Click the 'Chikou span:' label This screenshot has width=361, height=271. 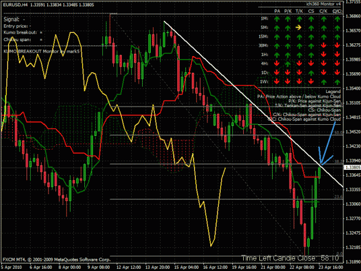click(x=17, y=40)
